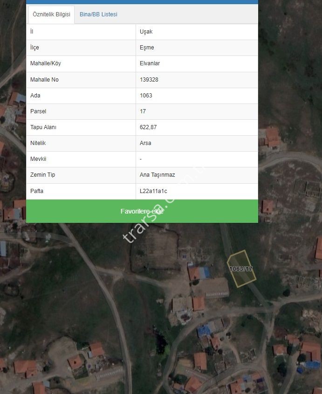Click the İl value Uşak

click(x=146, y=32)
